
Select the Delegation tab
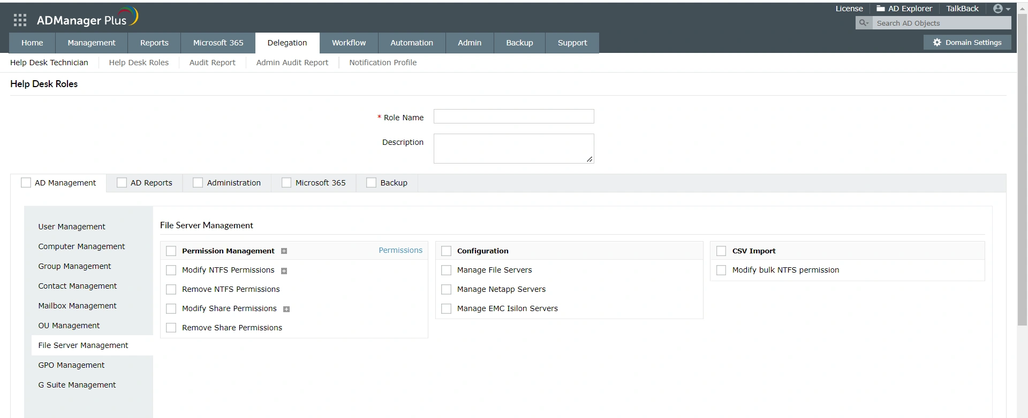(288, 43)
